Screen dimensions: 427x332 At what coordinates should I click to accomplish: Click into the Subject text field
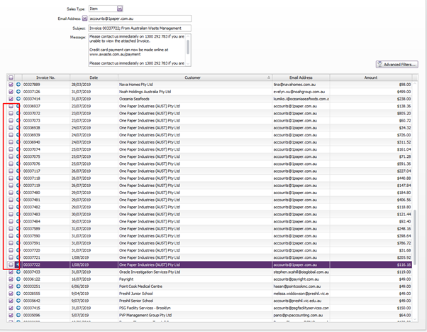[140, 28]
